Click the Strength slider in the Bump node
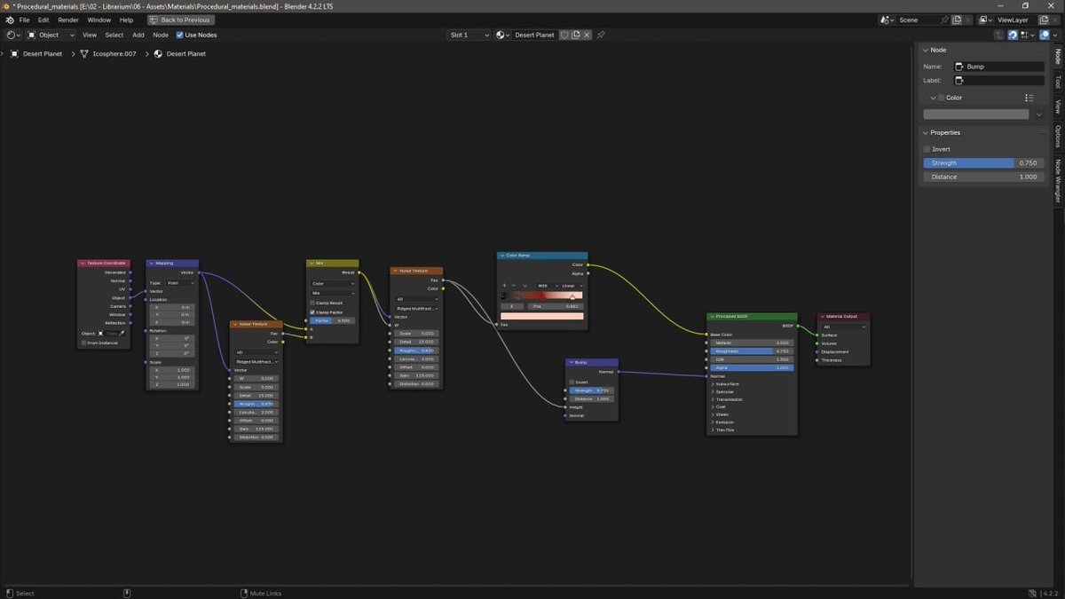This screenshot has height=599, width=1065. 589,390
